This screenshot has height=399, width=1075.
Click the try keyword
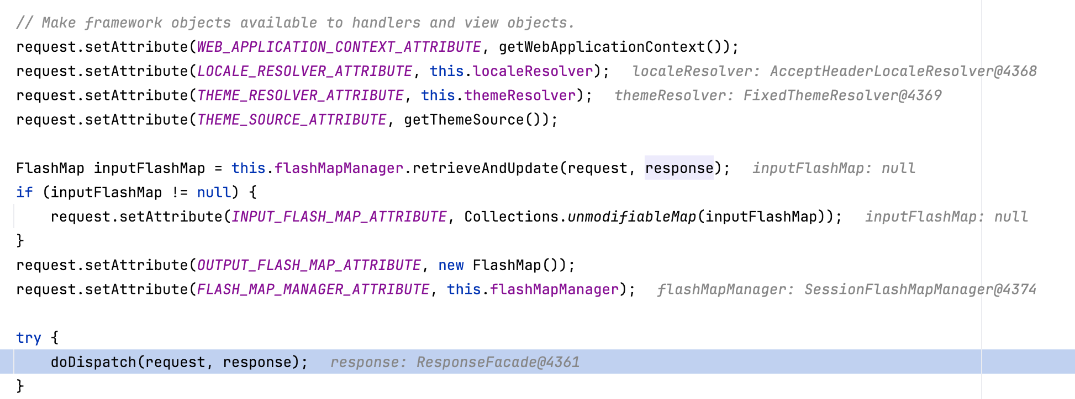pyautogui.click(x=29, y=338)
